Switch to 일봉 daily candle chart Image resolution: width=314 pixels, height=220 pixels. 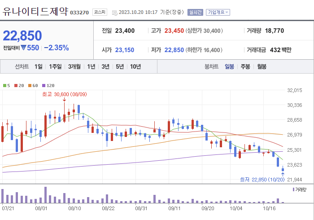pyautogui.click(x=229, y=66)
